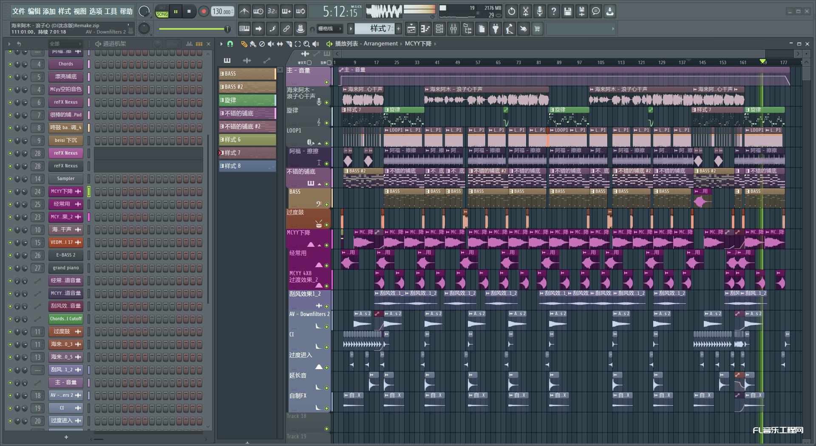Open the content library download icon
Viewport: 816px width, 446px height.
point(610,11)
